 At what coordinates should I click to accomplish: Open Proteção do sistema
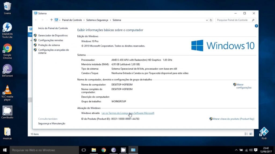(49, 45)
